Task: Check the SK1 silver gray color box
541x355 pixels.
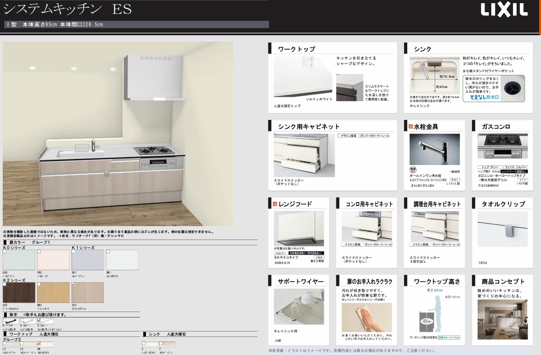Action: click(x=74, y=252)
